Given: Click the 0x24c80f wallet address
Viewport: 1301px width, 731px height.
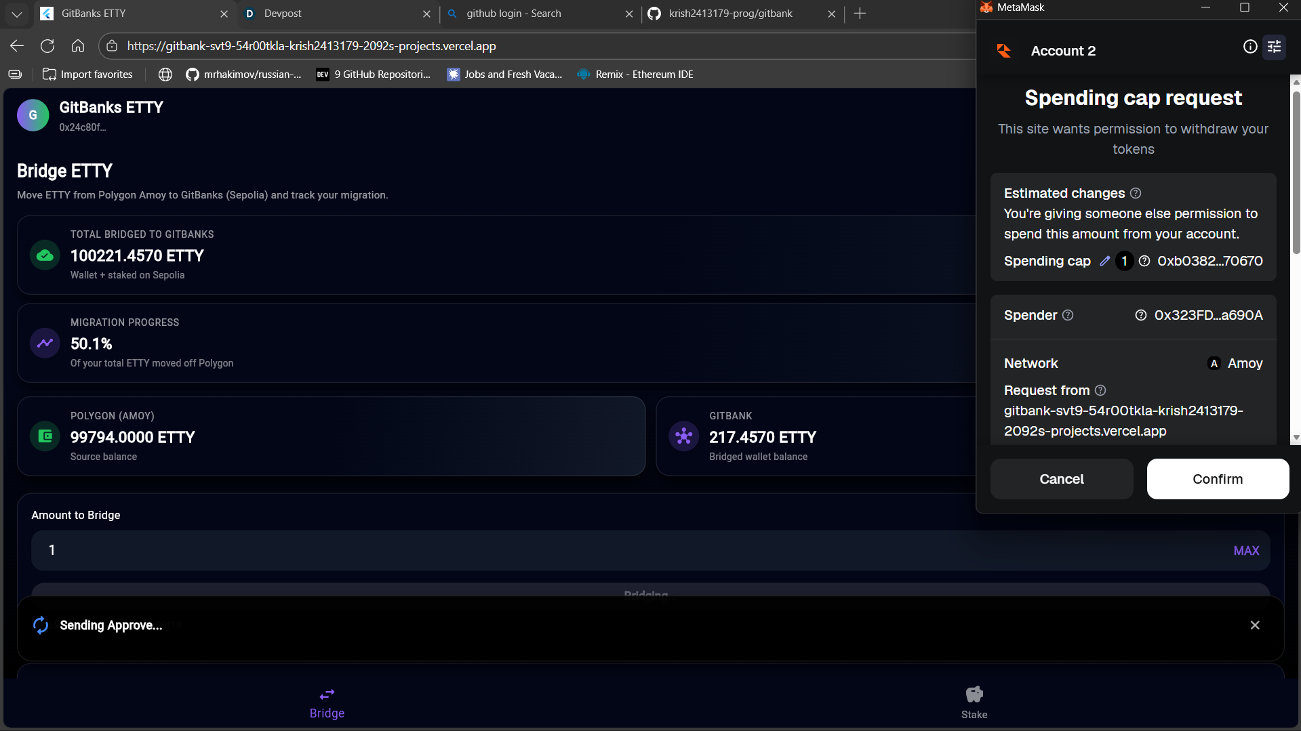Looking at the screenshot, I should click(x=82, y=127).
